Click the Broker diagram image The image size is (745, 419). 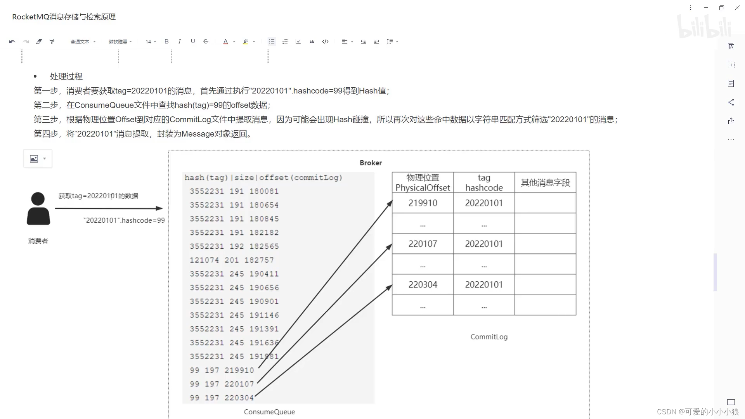point(379,284)
